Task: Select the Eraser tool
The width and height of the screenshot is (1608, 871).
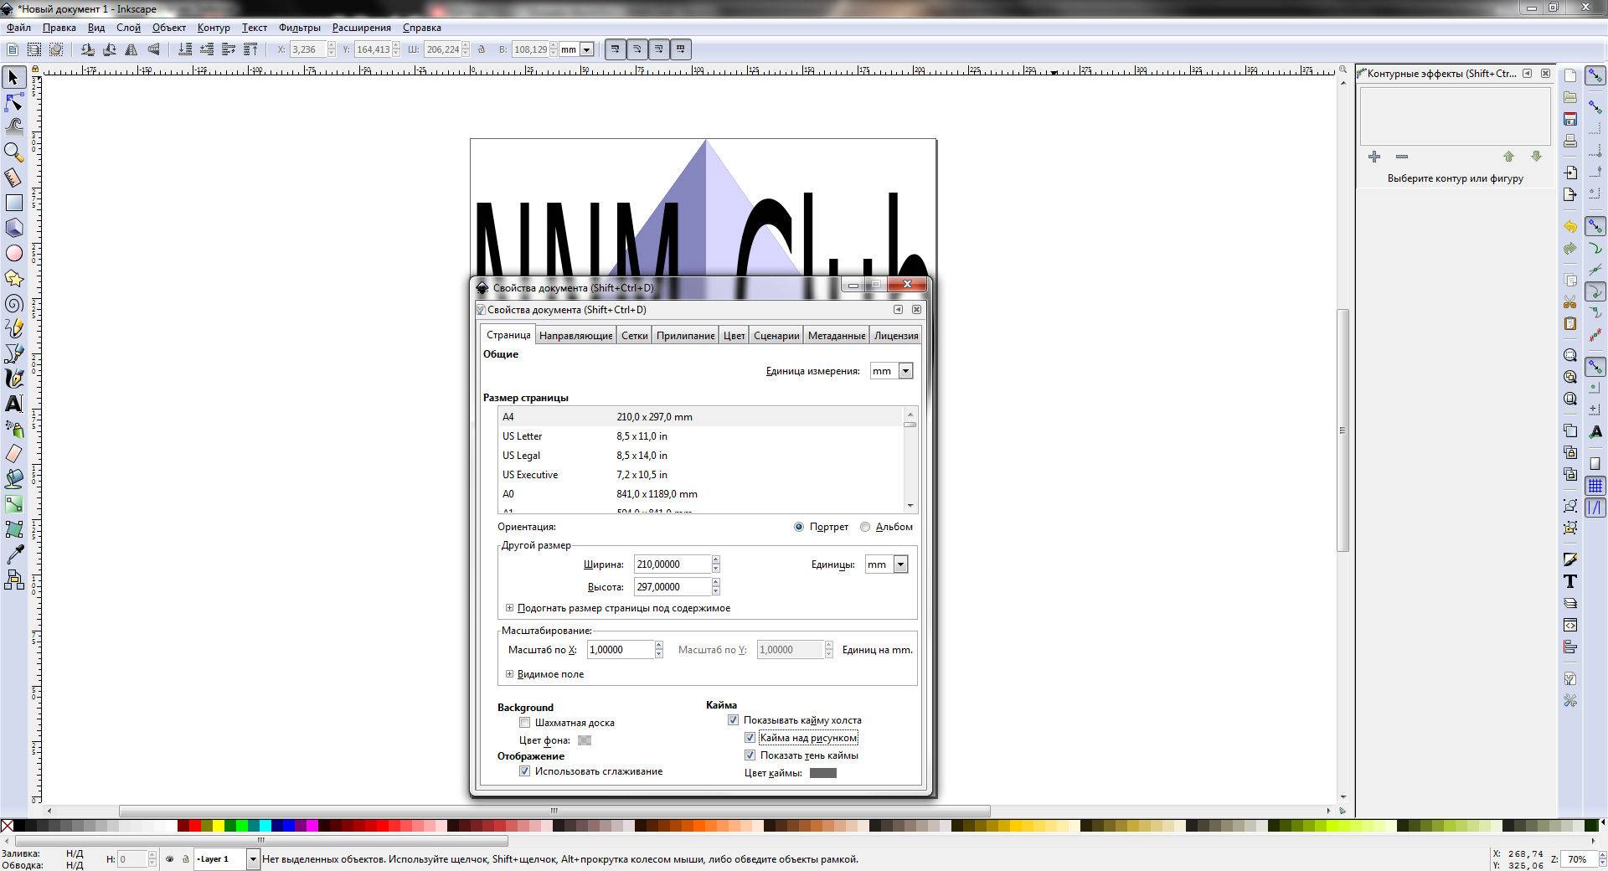Action: [13, 454]
